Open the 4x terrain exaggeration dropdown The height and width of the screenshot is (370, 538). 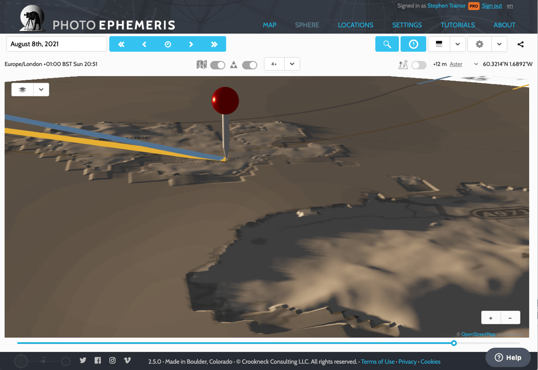pyautogui.click(x=292, y=64)
